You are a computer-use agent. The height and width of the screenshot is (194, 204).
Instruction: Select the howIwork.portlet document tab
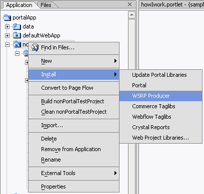171,4
